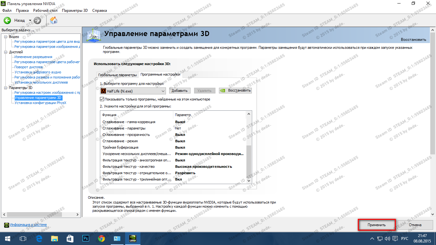
Task: Select Регулировка параметров цвета для видео item
Action: click(x=47, y=41)
